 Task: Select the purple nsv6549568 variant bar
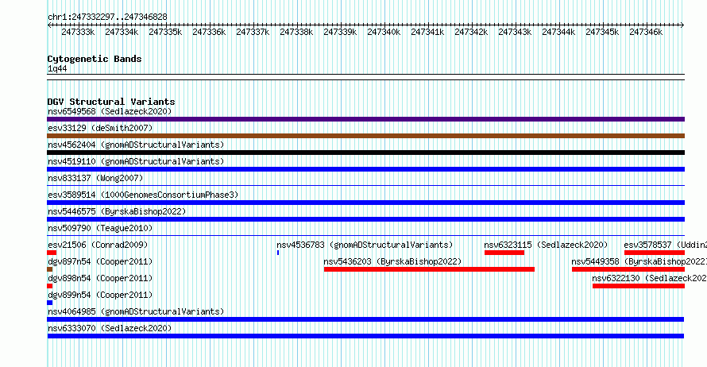pyautogui.click(x=365, y=119)
